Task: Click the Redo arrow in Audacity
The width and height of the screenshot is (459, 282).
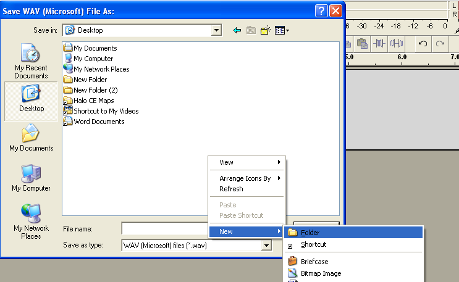Action: [440, 43]
